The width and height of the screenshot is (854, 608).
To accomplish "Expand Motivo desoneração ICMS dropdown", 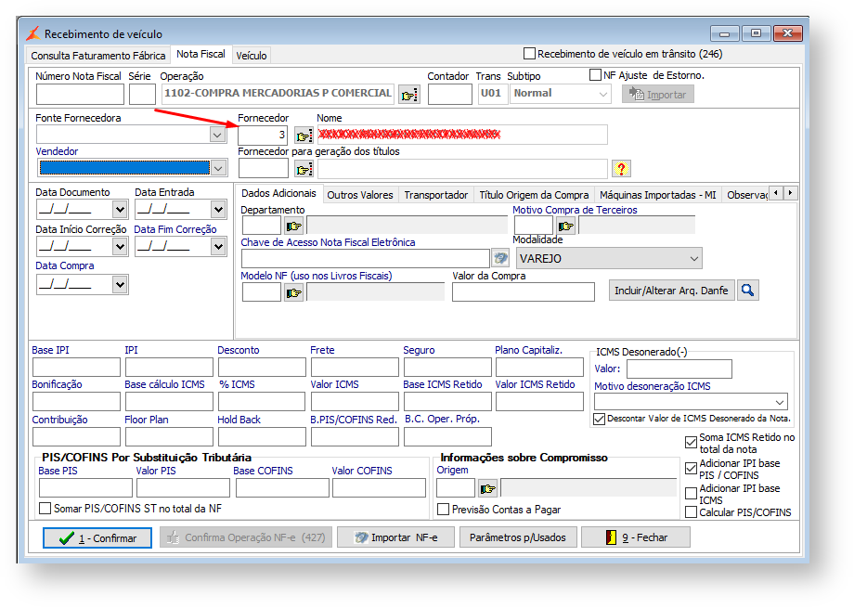I will (x=780, y=402).
